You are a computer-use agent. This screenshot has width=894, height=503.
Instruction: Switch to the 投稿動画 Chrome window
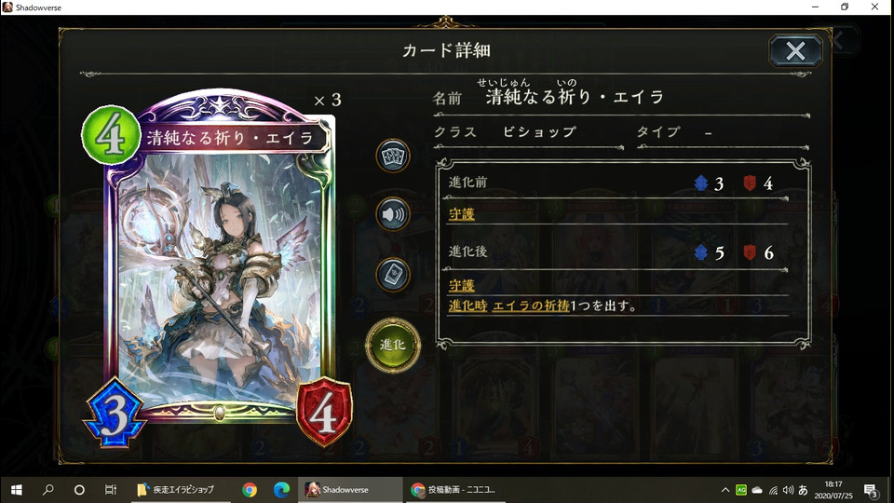coord(455,489)
